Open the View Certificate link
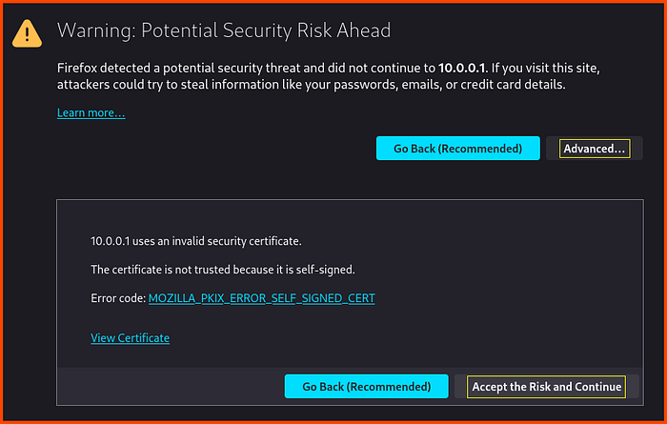This screenshot has width=667, height=424. pos(131,337)
